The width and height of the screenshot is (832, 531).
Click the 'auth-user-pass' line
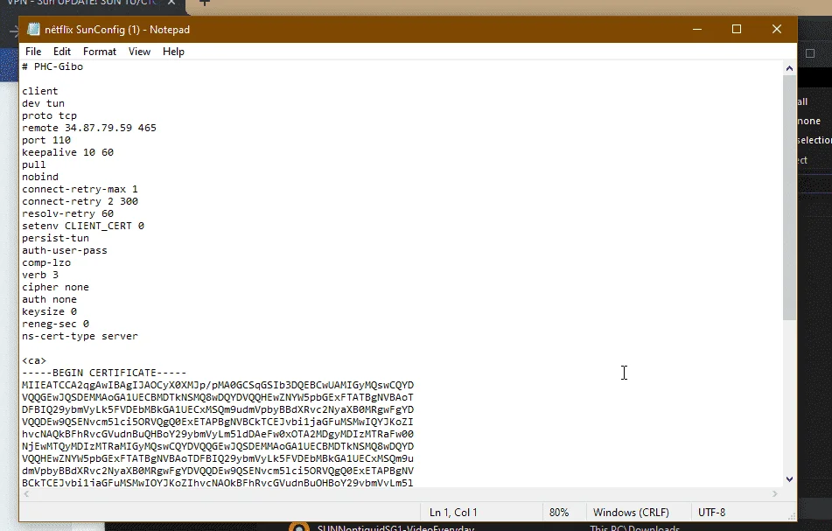point(65,250)
